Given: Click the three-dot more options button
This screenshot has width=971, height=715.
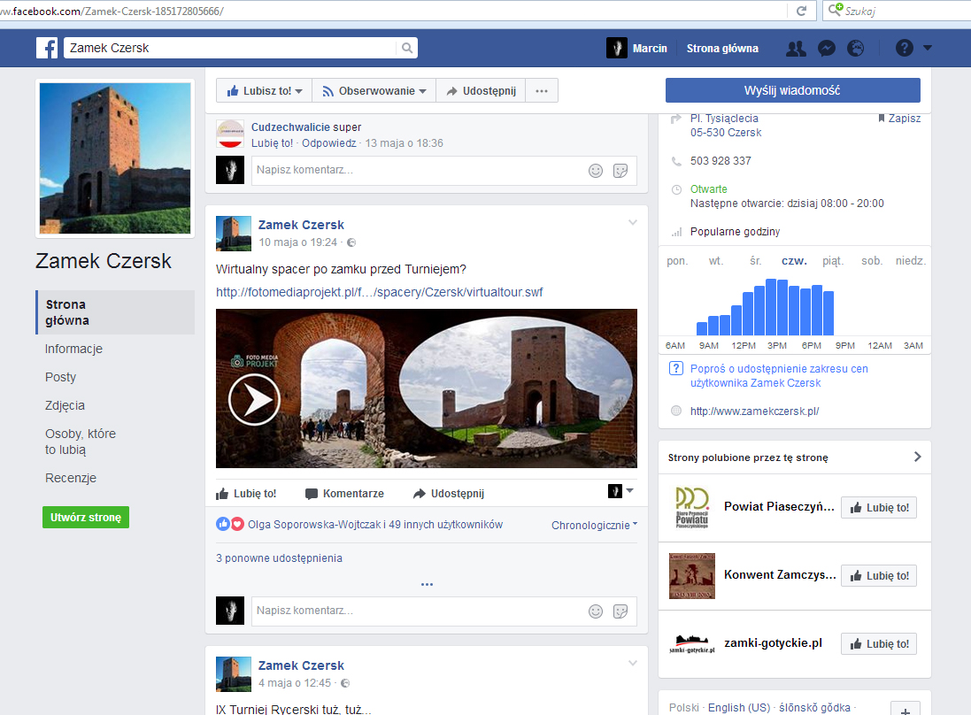Looking at the screenshot, I should click(x=542, y=90).
